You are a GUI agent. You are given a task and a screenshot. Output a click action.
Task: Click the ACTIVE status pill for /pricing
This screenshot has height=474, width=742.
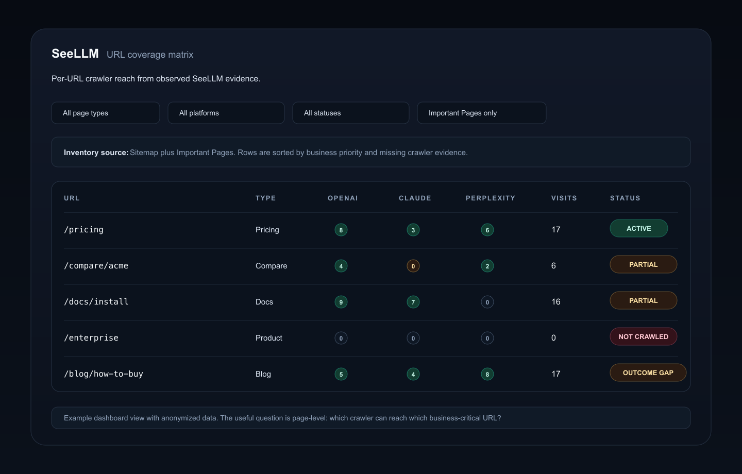coord(639,228)
